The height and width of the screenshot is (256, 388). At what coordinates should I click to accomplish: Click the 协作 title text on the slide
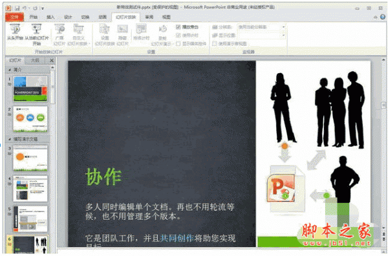103,176
